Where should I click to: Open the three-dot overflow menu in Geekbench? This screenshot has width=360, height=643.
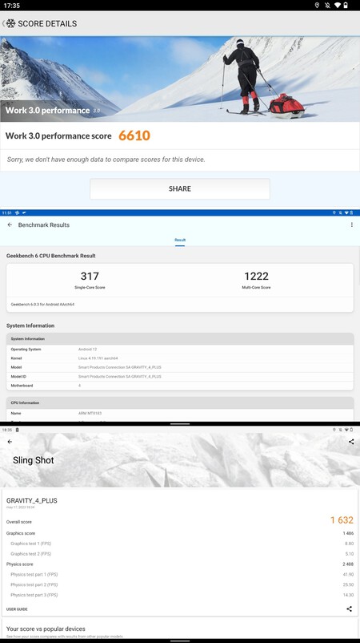[x=352, y=224]
